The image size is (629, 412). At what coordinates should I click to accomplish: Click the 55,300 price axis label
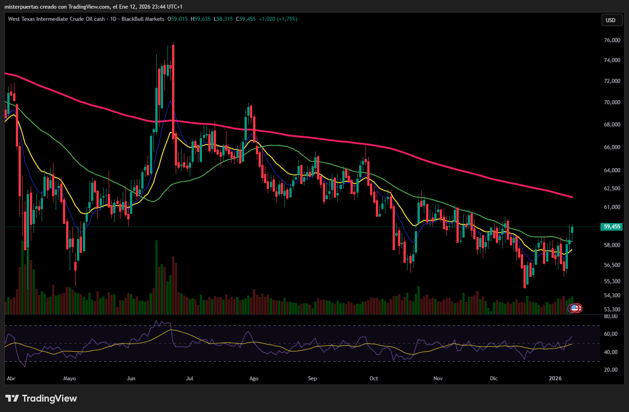pyautogui.click(x=612, y=281)
